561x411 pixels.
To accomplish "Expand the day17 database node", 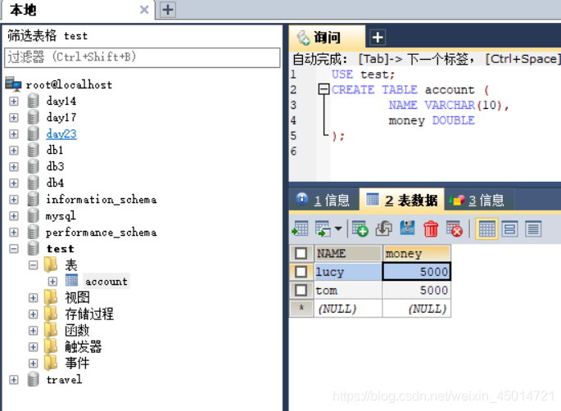I will (x=14, y=118).
